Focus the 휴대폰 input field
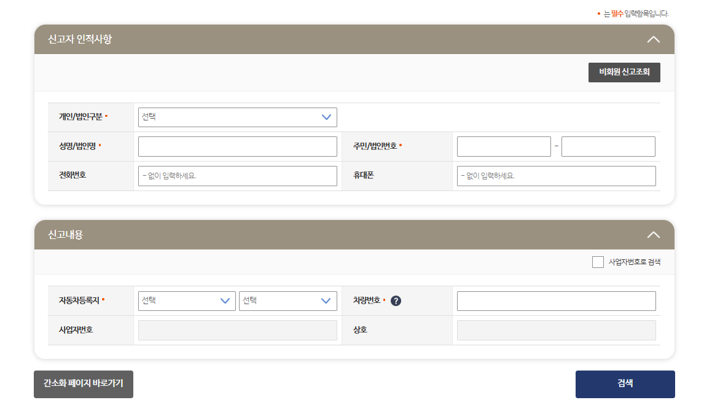Image resolution: width=704 pixels, height=416 pixels. (x=557, y=176)
